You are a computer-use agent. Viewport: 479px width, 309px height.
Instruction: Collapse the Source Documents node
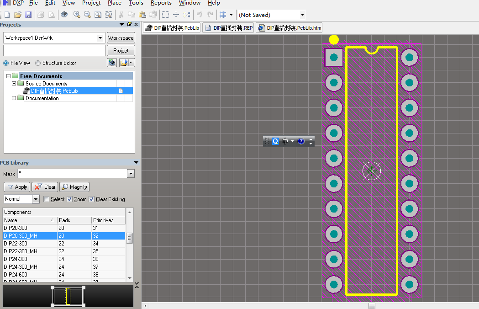(14, 83)
